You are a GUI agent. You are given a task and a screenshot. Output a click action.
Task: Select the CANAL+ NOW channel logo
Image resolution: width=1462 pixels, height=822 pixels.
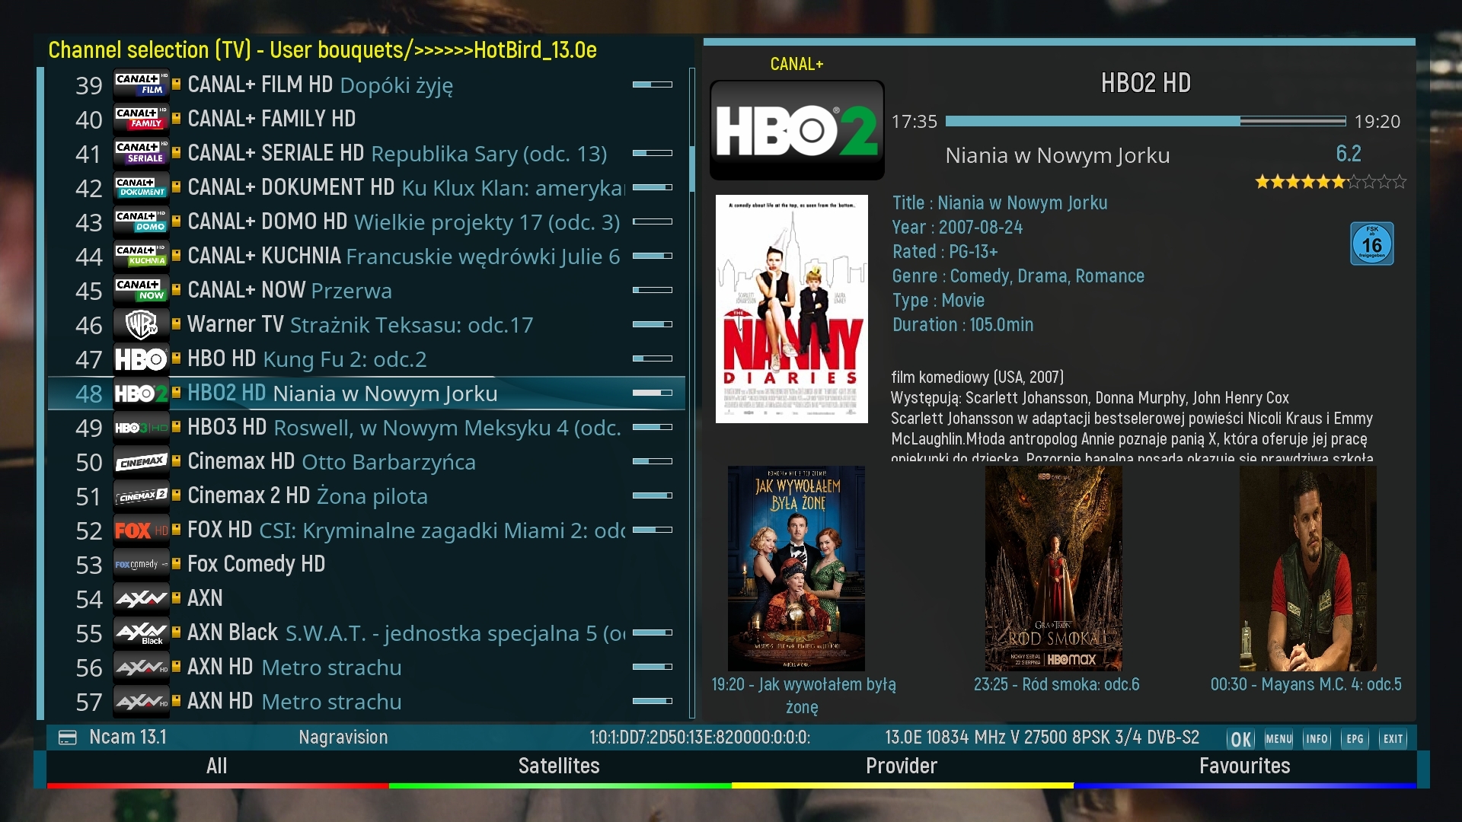[141, 290]
